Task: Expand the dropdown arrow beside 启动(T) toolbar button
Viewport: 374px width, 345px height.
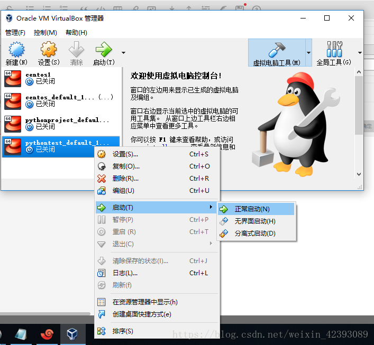Action: pyautogui.click(x=123, y=53)
